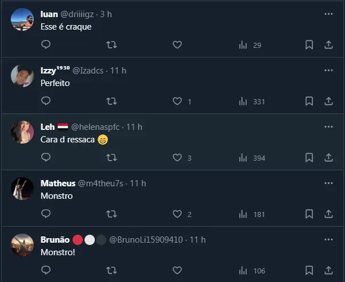Open the @BrunoLi15909410 profile link
Screen dimensions: 345x282
click(146, 239)
